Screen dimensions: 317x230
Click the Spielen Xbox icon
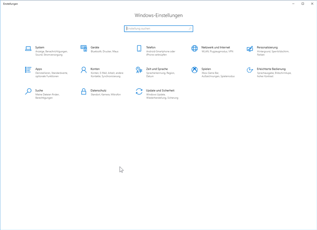click(195, 70)
